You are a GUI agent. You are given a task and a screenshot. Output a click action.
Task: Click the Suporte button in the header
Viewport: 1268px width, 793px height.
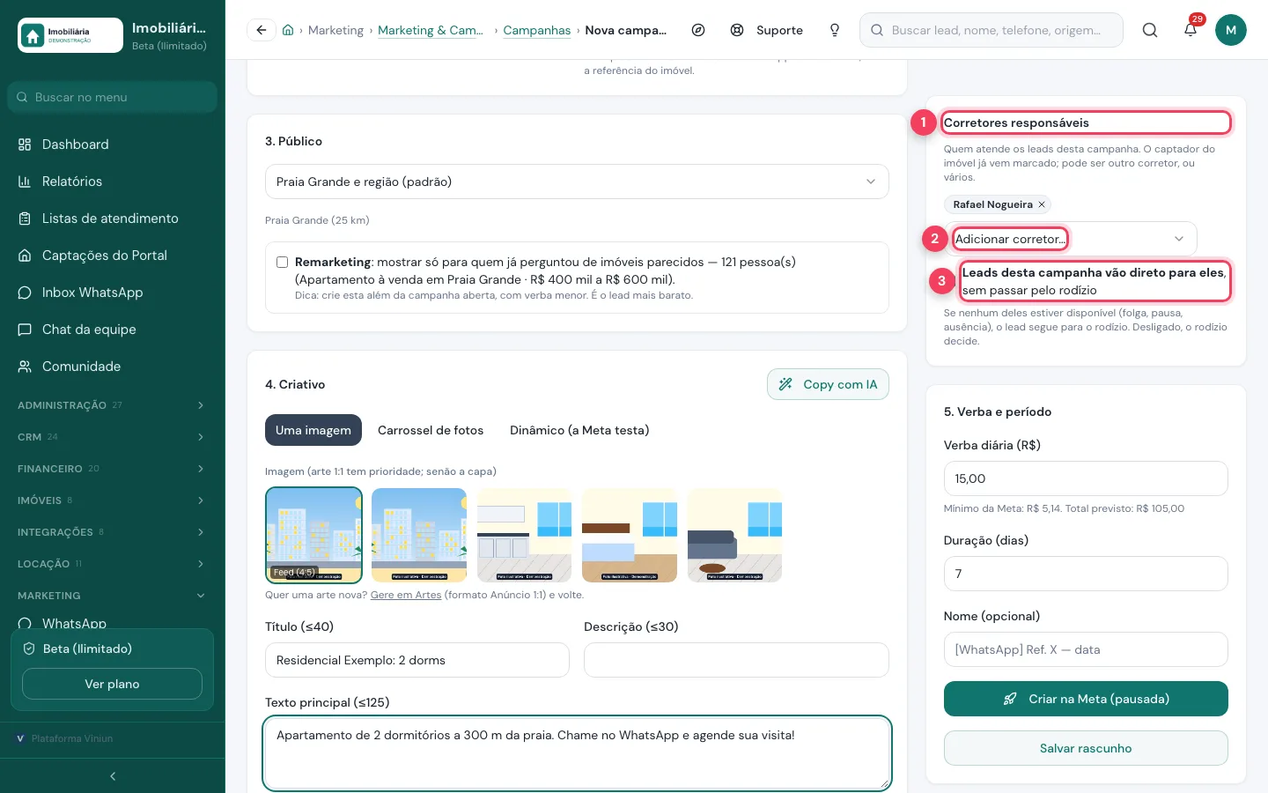pyautogui.click(x=767, y=30)
